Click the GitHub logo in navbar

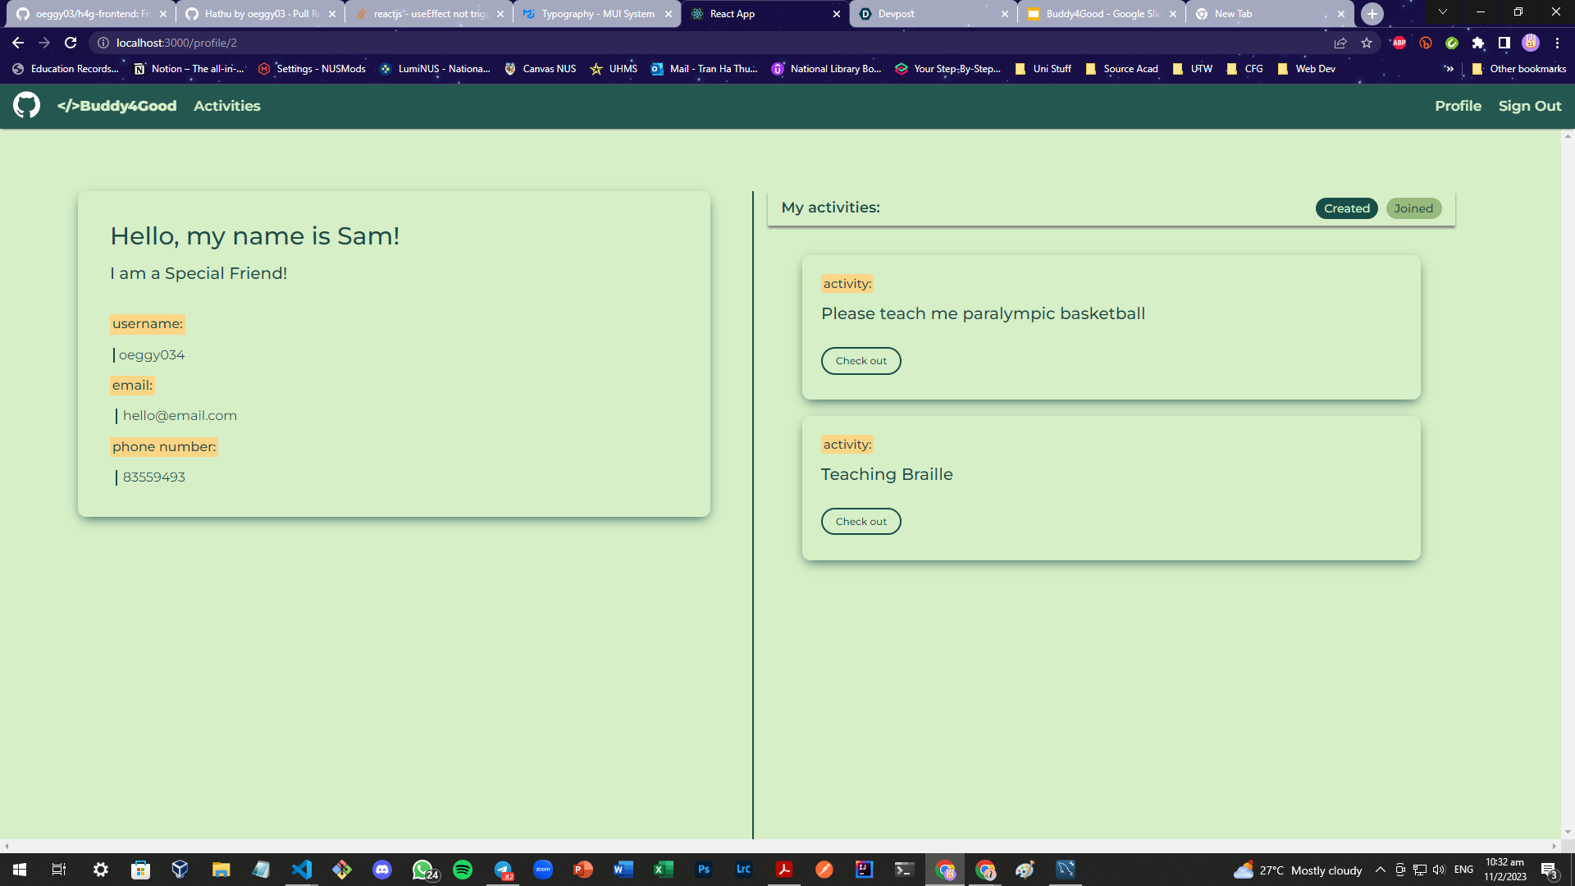pyautogui.click(x=26, y=105)
